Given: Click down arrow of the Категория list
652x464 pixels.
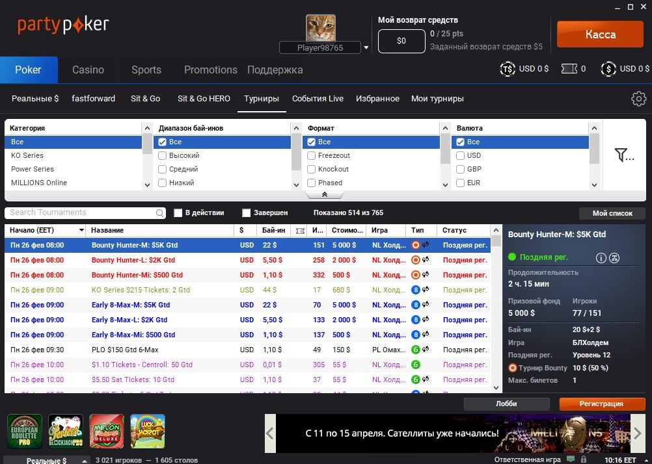Looking at the screenshot, I should 147,185.
